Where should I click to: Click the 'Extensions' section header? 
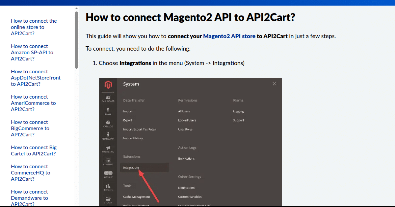[x=132, y=157]
